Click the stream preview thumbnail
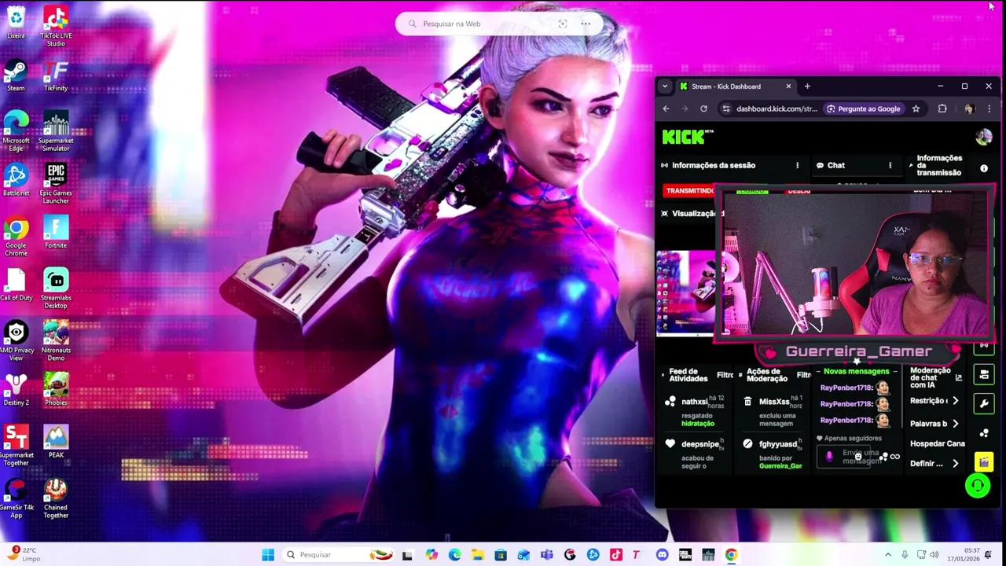Screen dimensions: 1006x566 coord(685,293)
